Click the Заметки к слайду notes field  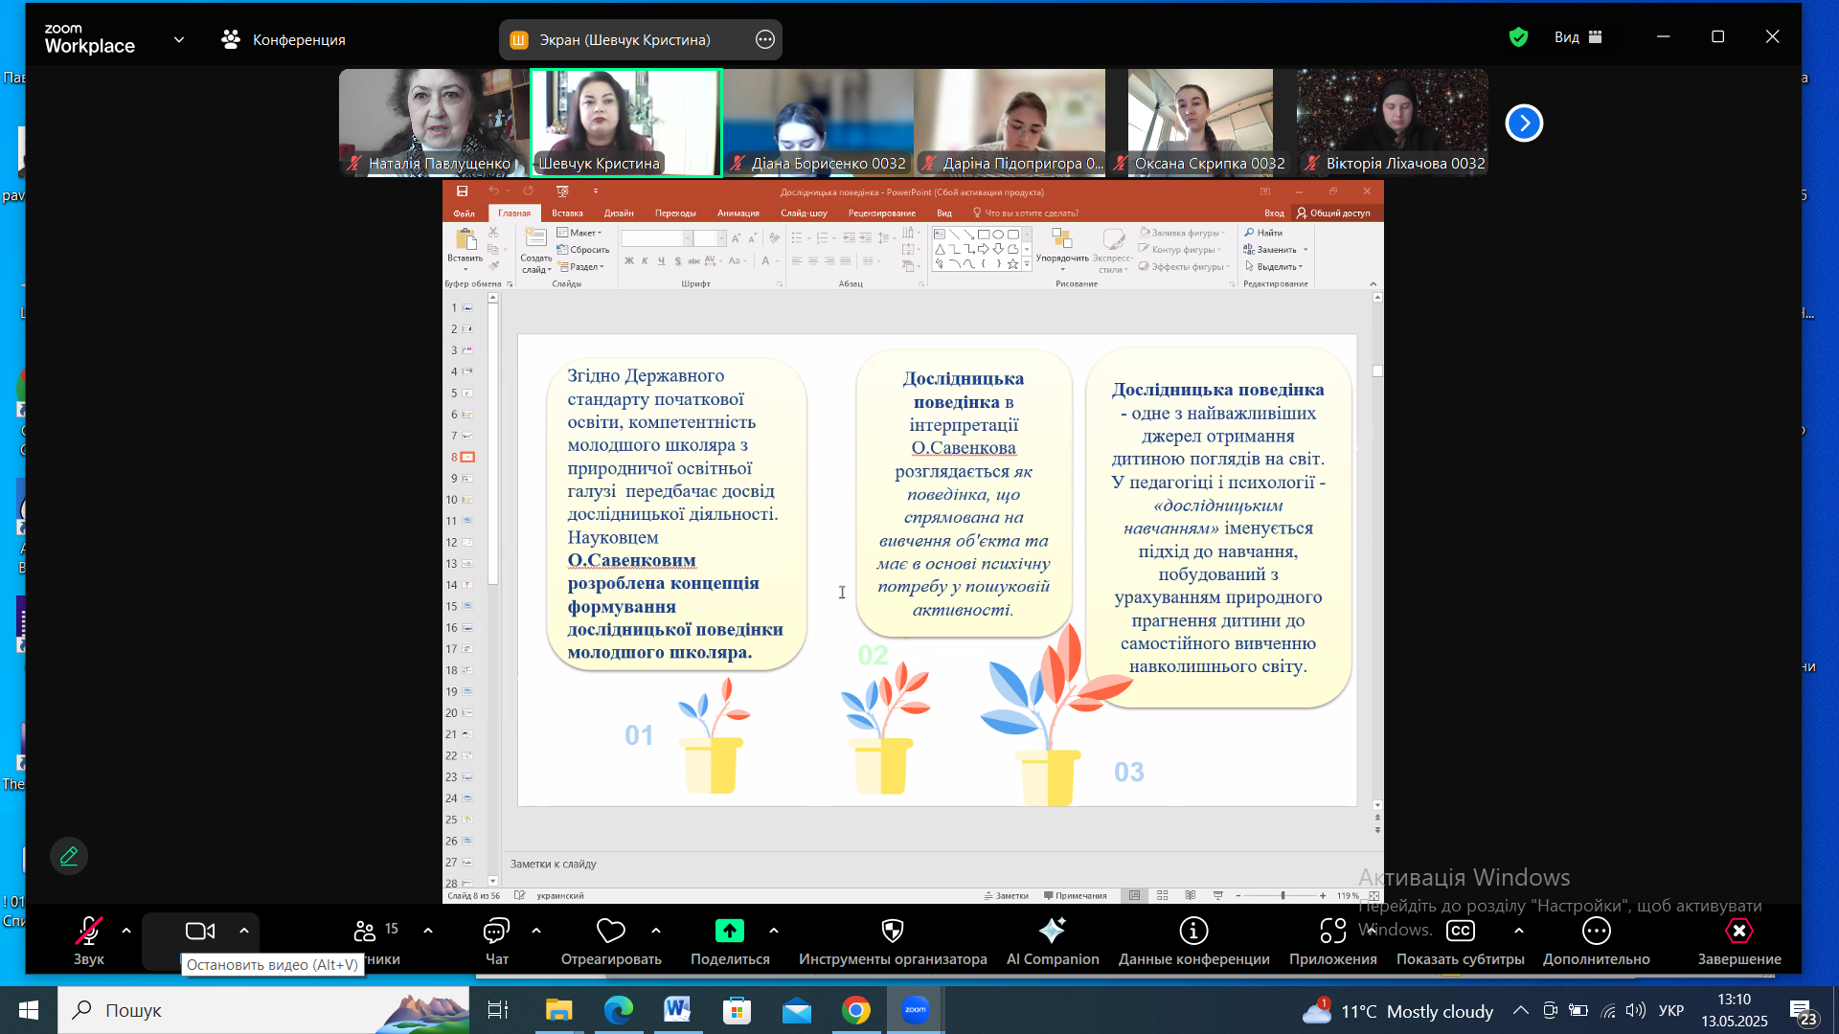click(x=939, y=865)
